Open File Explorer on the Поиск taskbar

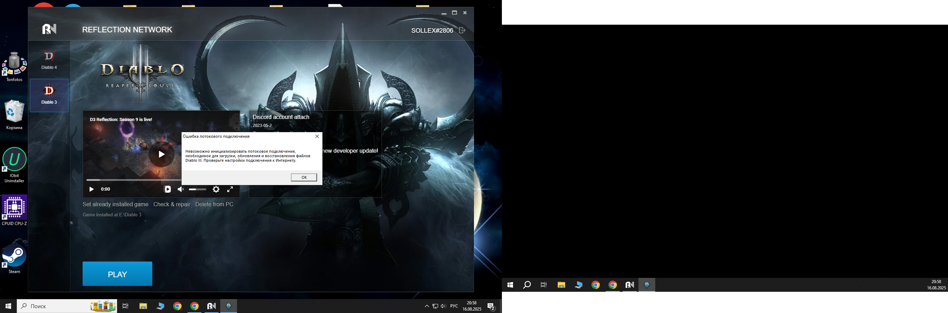(x=143, y=306)
